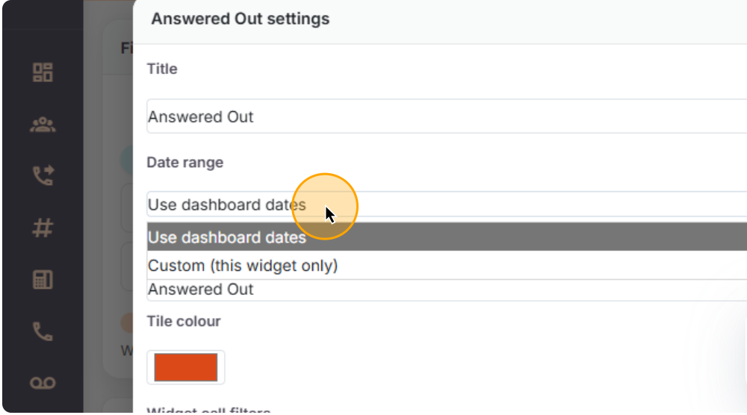Click the "Date range" label
Image resolution: width=747 pixels, height=415 pixels.
point(185,162)
